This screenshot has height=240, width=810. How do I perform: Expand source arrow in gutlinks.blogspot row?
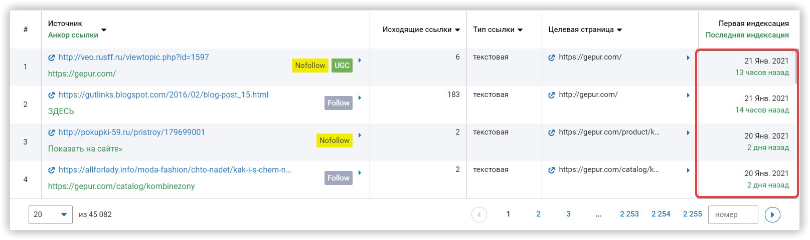[360, 98]
